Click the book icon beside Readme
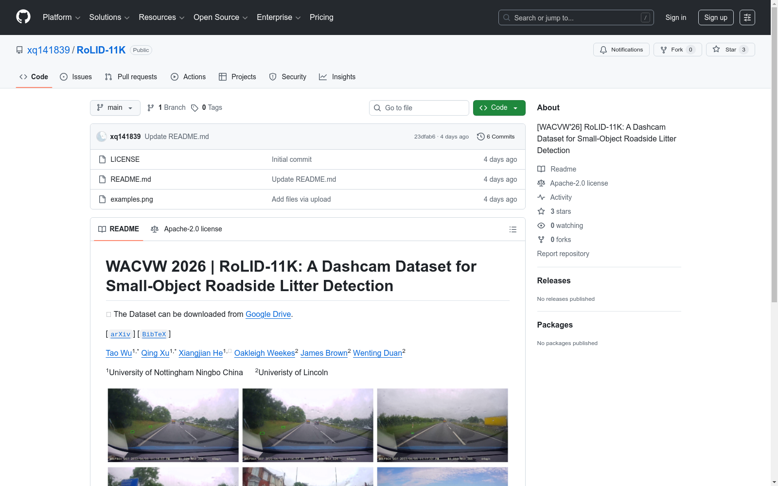 click(x=541, y=169)
